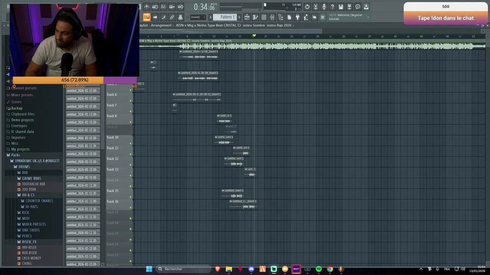Click the Rechercher taskbar search field
Viewport: 490px width, 275px height.
(x=184, y=269)
